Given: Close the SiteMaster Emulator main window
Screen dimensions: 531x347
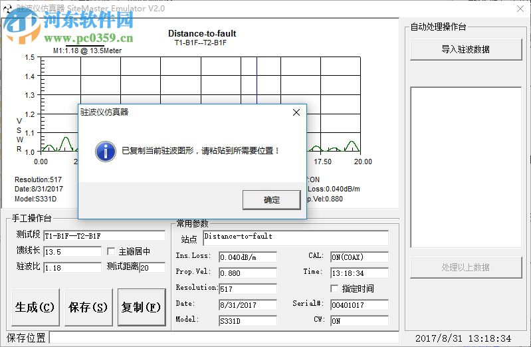Looking at the screenshot, I should (x=520, y=9).
